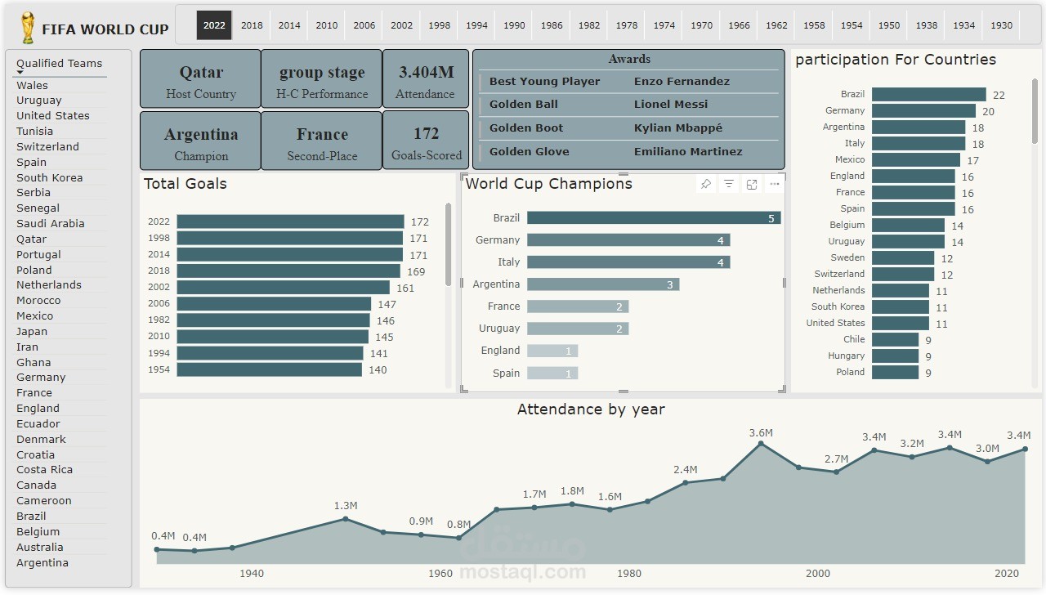Viewport: 1046px width, 595px height.
Task: Click the FIFA World Cup trophy logo
Action: coord(29,28)
